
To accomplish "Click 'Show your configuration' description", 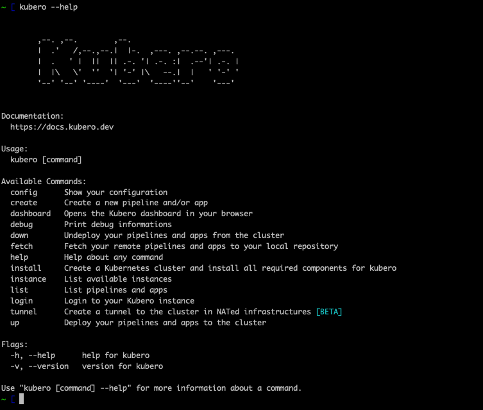I will 116,192.
